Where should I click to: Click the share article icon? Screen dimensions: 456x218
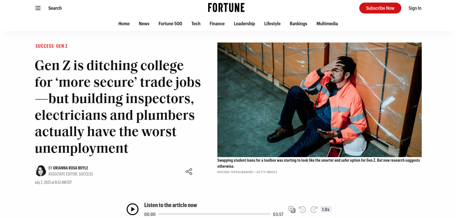(189, 171)
